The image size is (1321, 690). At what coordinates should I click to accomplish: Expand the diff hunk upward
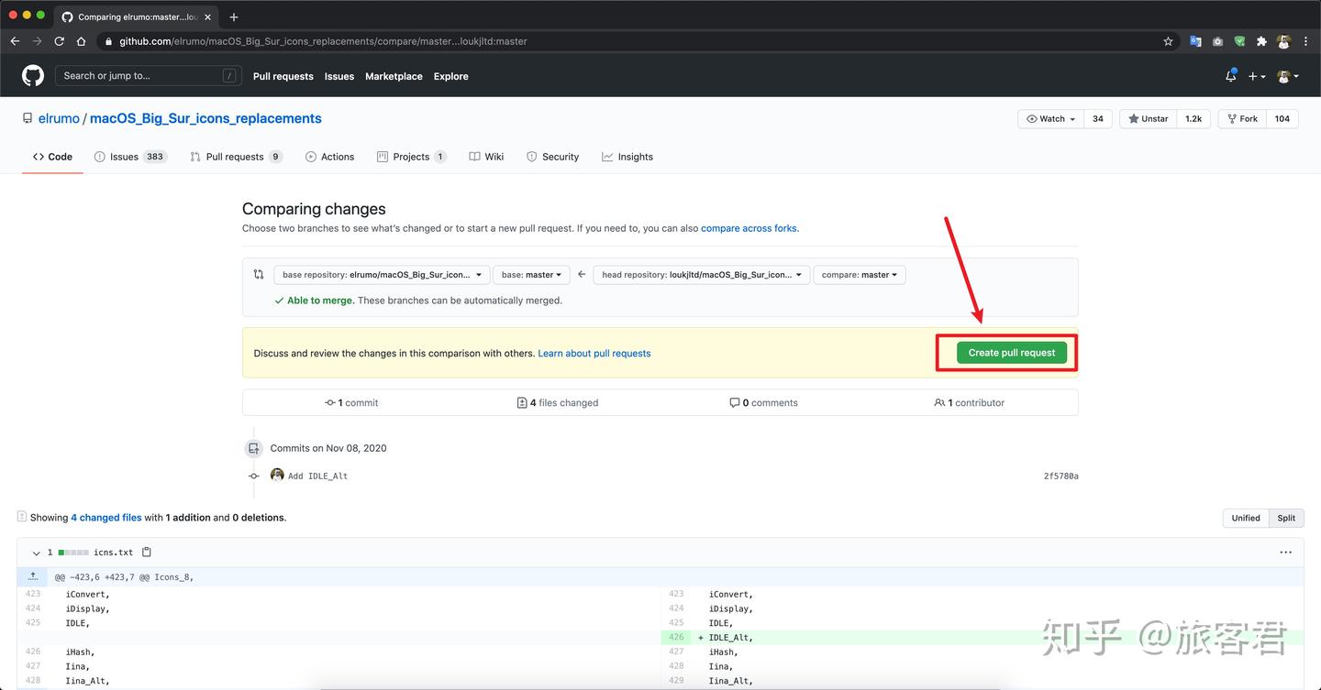[33, 576]
